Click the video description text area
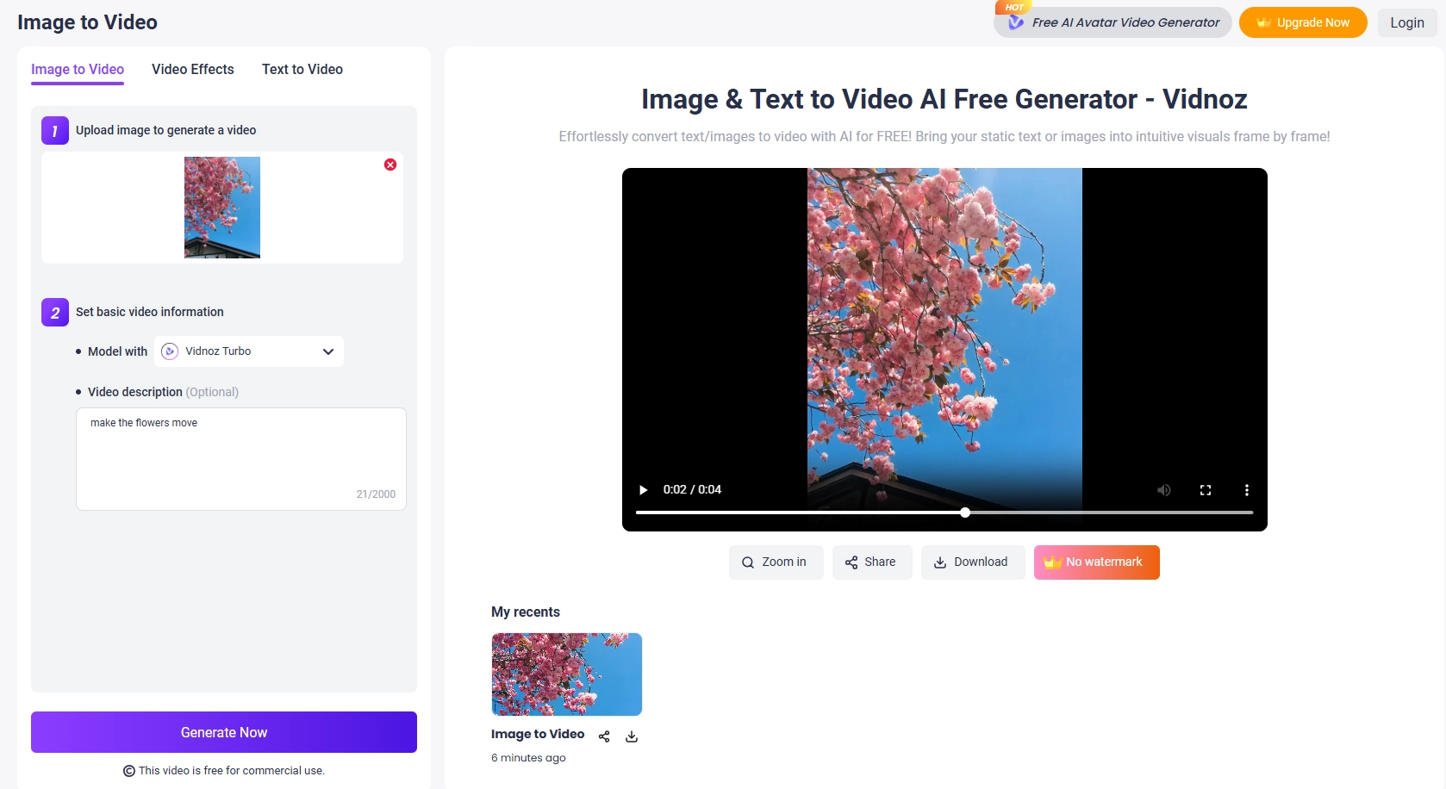The image size is (1446, 789). 240,457
